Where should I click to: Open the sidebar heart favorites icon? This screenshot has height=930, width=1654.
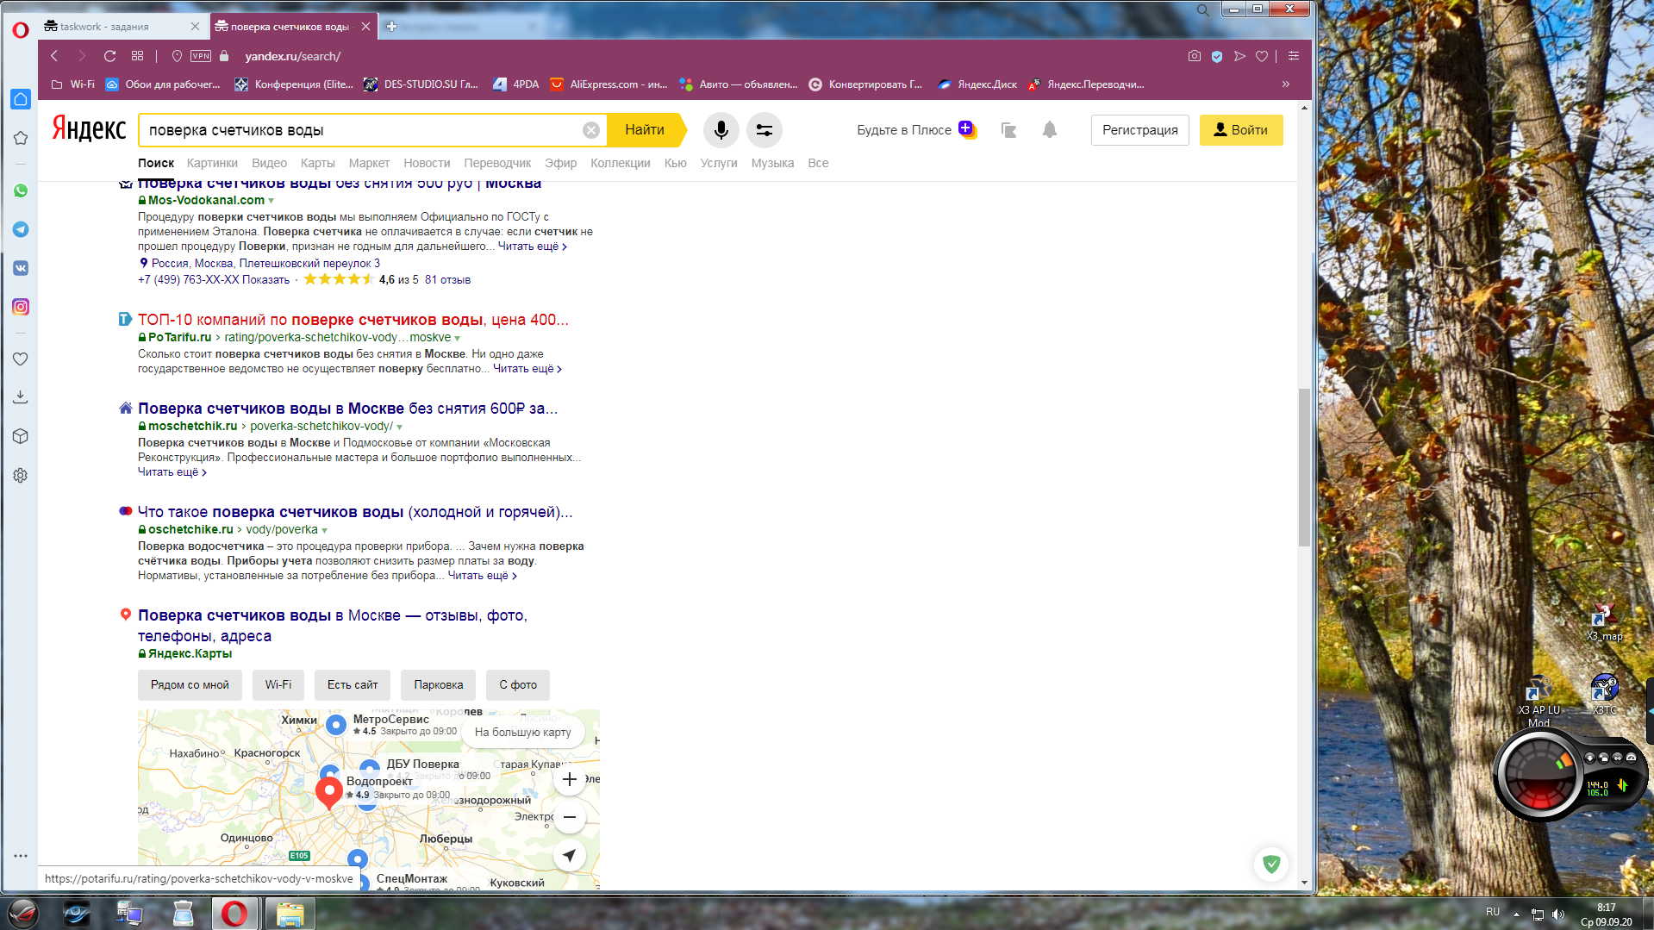coord(21,359)
